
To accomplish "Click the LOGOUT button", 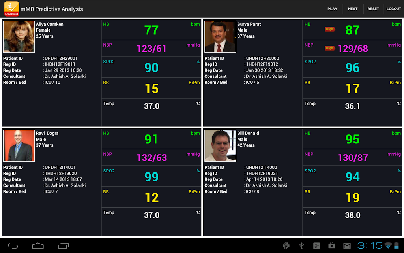I will pyautogui.click(x=394, y=9).
